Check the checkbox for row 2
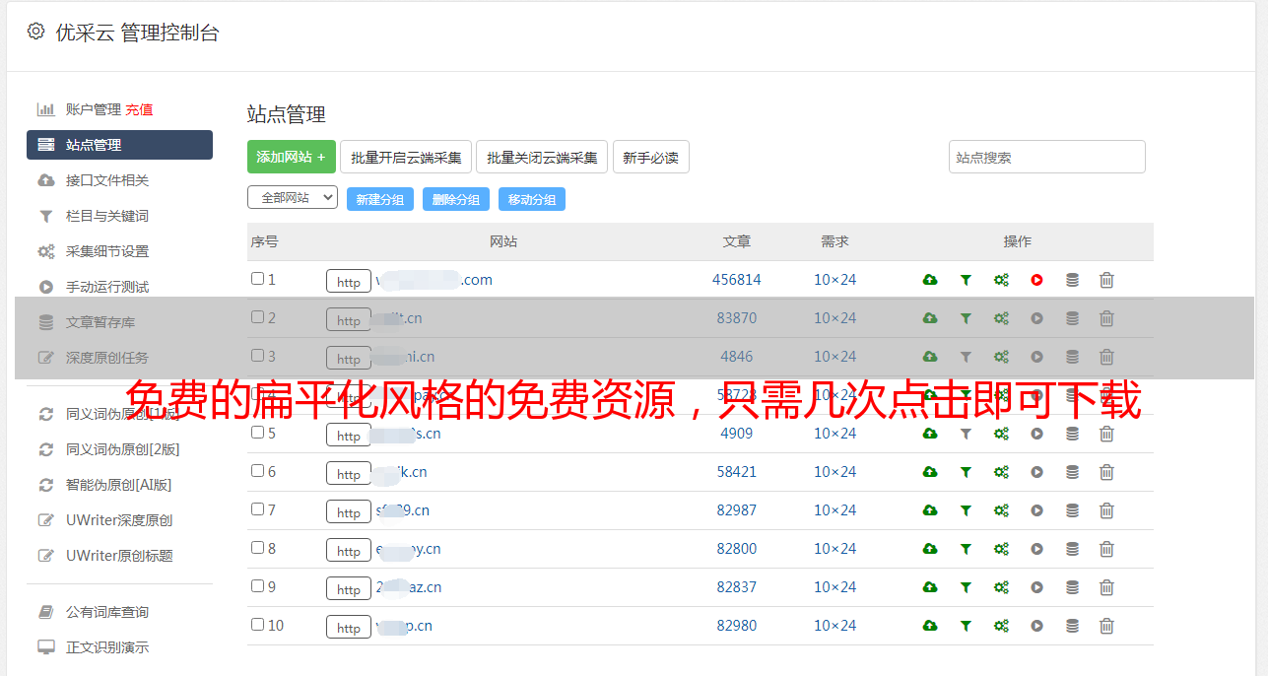This screenshot has width=1268, height=676. click(257, 317)
